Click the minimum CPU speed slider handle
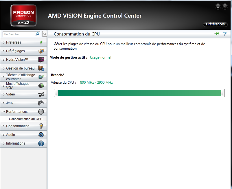This screenshot has height=189, width=232. (x=56, y=93)
